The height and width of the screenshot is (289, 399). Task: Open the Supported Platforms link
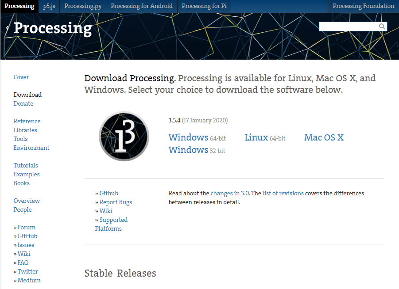point(111,224)
